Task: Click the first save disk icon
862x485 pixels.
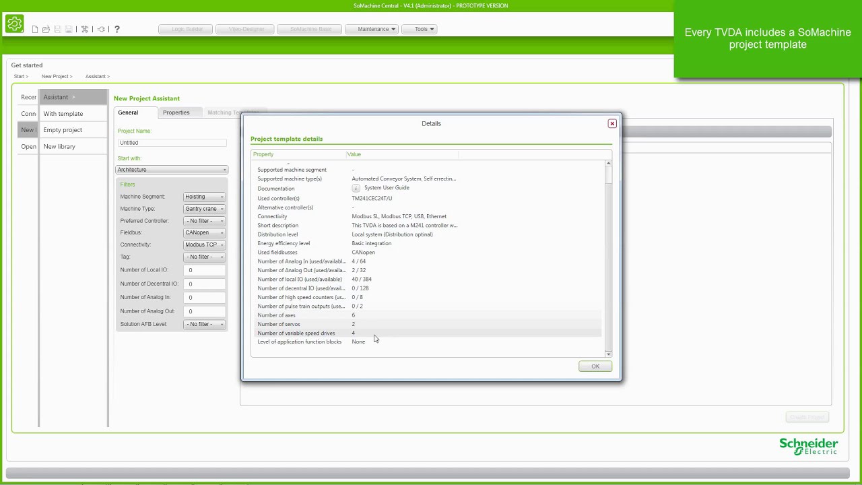Action: [x=57, y=30]
